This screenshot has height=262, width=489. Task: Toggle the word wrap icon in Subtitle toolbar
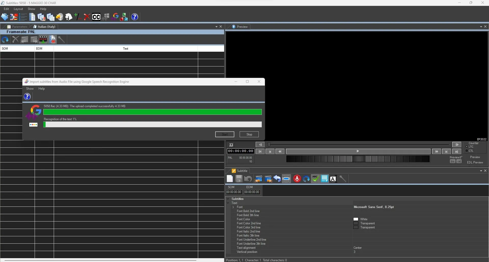(x=324, y=179)
